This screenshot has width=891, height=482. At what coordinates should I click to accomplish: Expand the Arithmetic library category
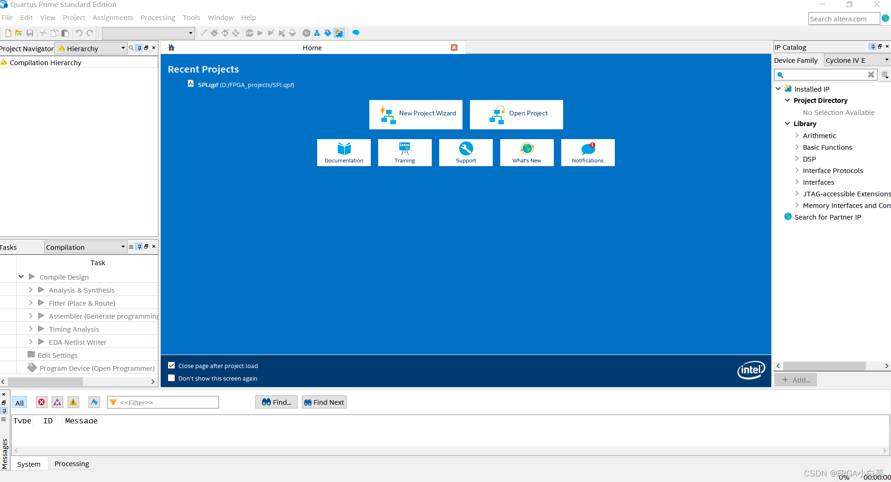(797, 135)
